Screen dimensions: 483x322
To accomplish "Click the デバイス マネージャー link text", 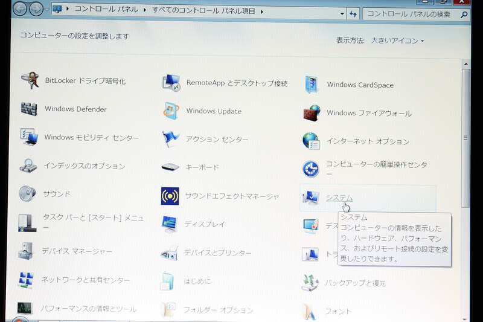I will pos(77,251).
